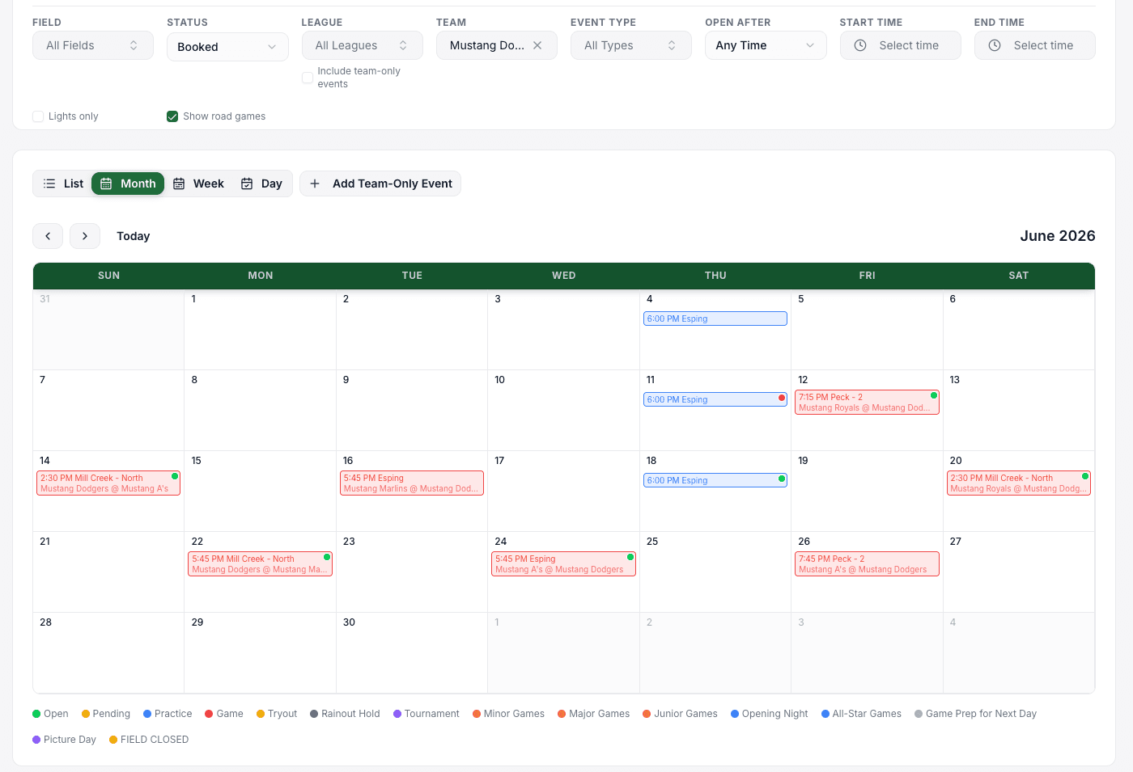The height and width of the screenshot is (772, 1133).
Task: Open the Status dropdown Booked
Action: pyautogui.click(x=227, y=47)
